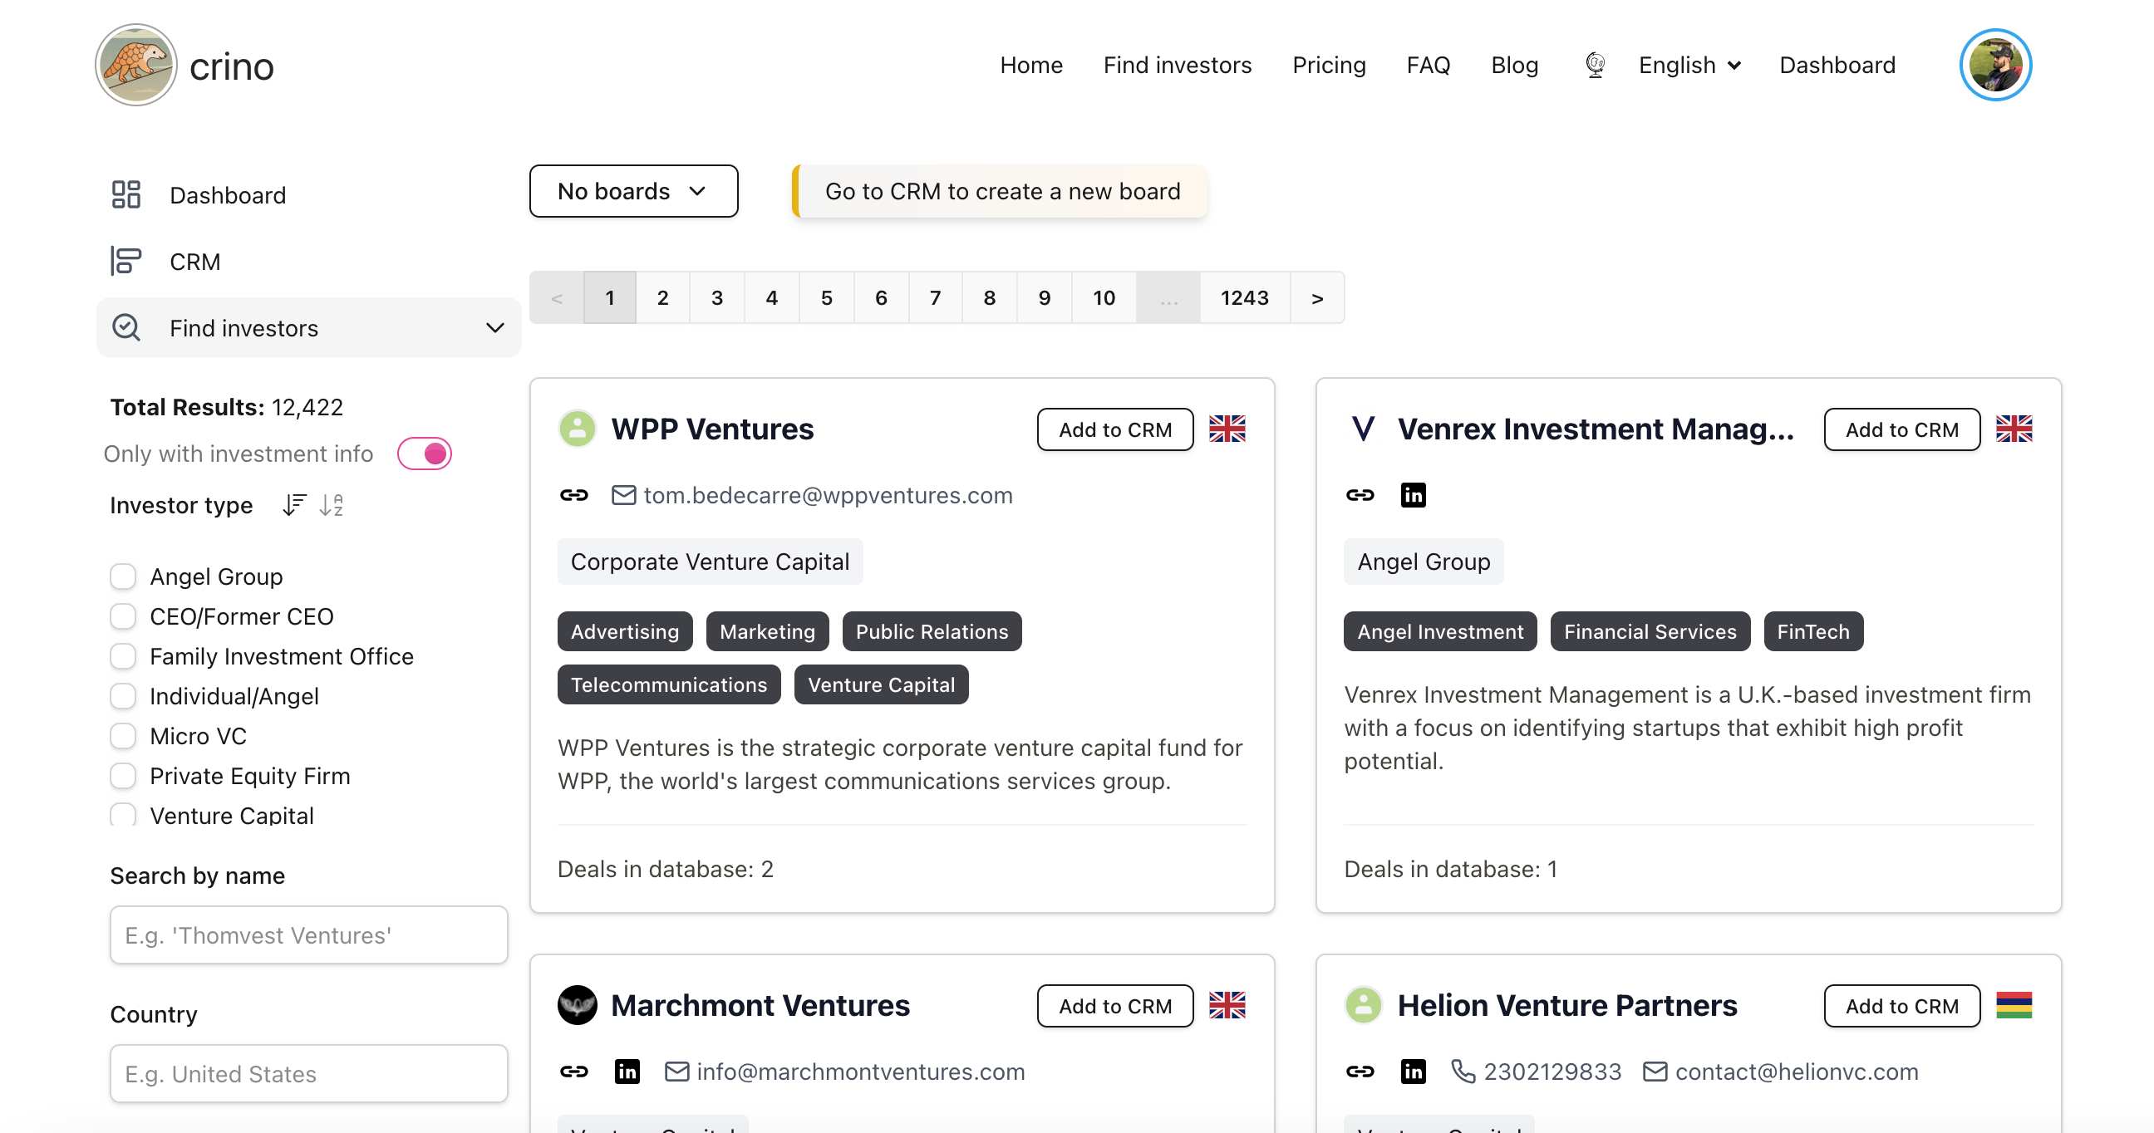The height and width of the screenshot is (1133, 2154).
Task: Click Marchmont Ventures LinkedIn icon
Action: click(627, 1072)
